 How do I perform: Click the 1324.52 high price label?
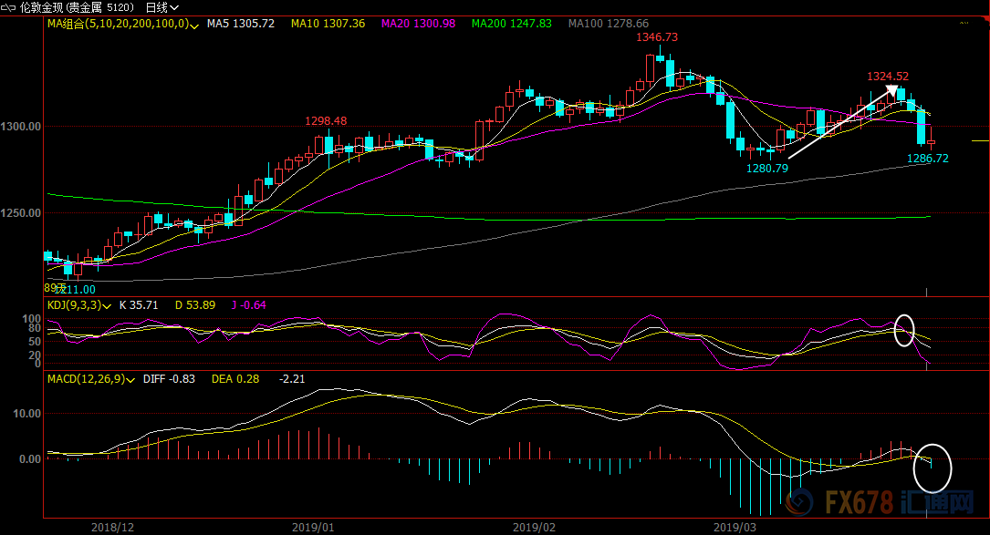[888, 77]
